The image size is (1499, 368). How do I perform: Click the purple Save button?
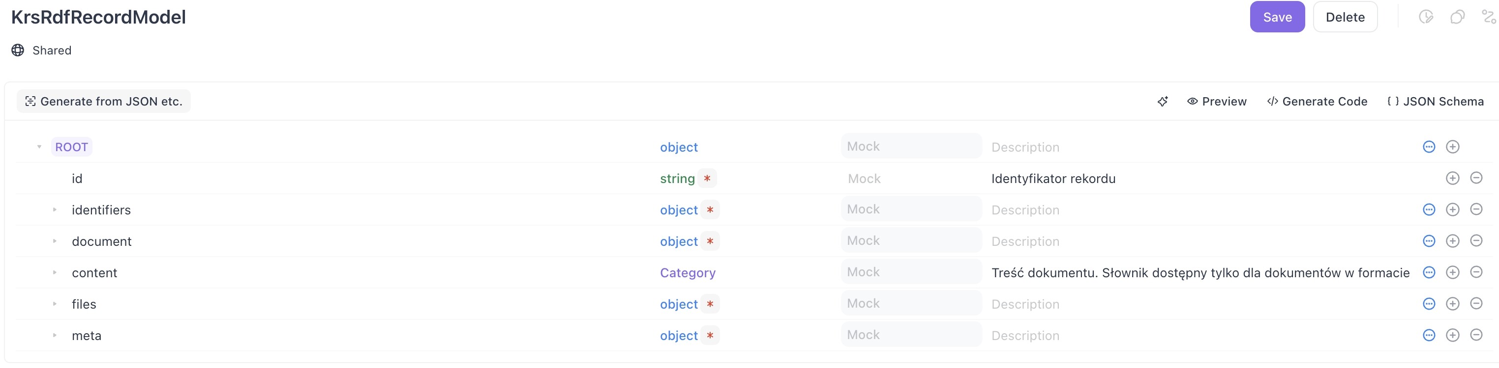click(1277, 17)
